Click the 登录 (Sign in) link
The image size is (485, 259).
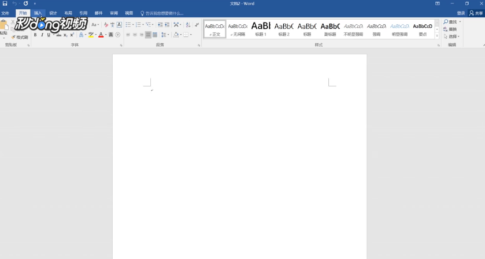[461, 13]
